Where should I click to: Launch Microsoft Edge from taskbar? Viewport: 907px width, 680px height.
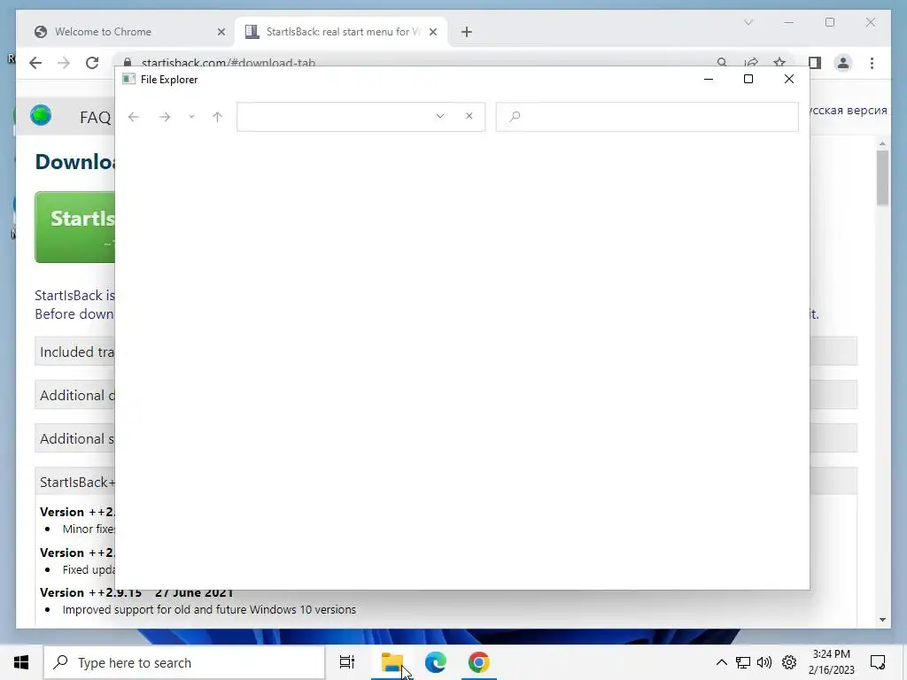point(436,662)
